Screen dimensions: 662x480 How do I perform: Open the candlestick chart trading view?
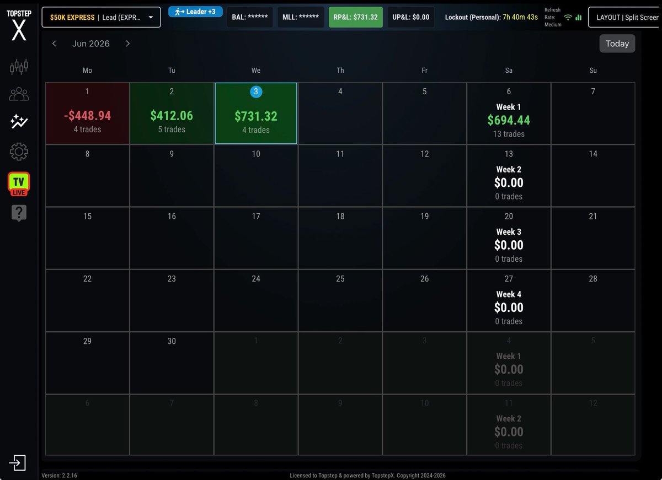[x=19, y=67]
